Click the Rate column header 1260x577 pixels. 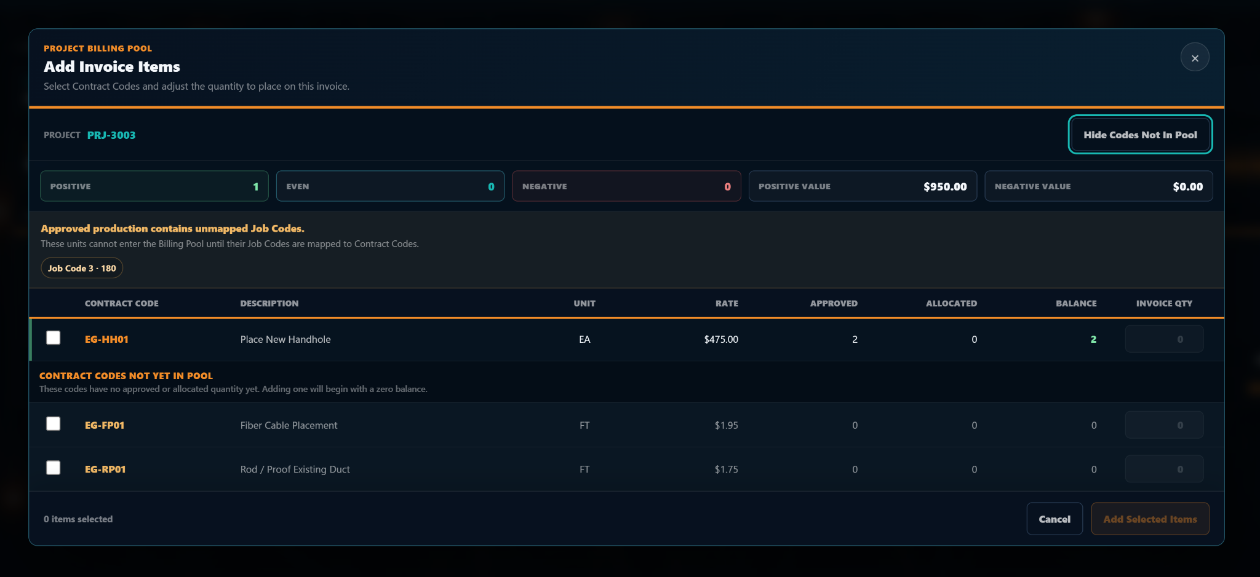pos(727,304)
